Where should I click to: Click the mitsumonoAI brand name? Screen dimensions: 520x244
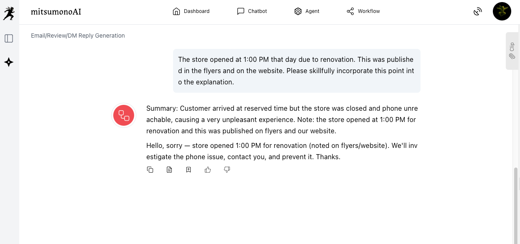coord(56,12)
